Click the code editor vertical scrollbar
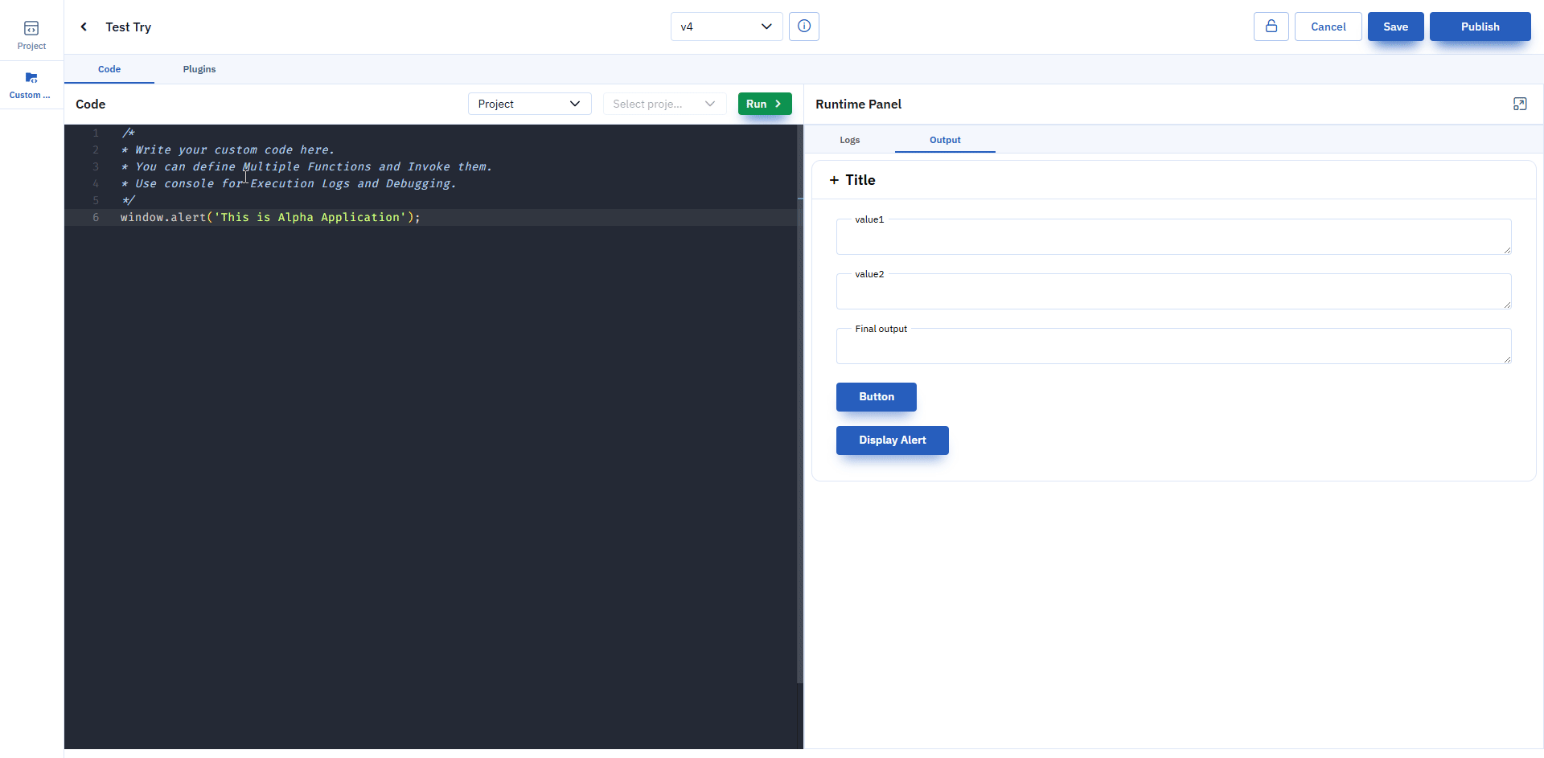 coord(800,402)
